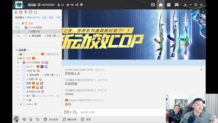This screenshot has width=218, height=123.
Task: Open the list view icon in title bar
Action: pos(169,5)
